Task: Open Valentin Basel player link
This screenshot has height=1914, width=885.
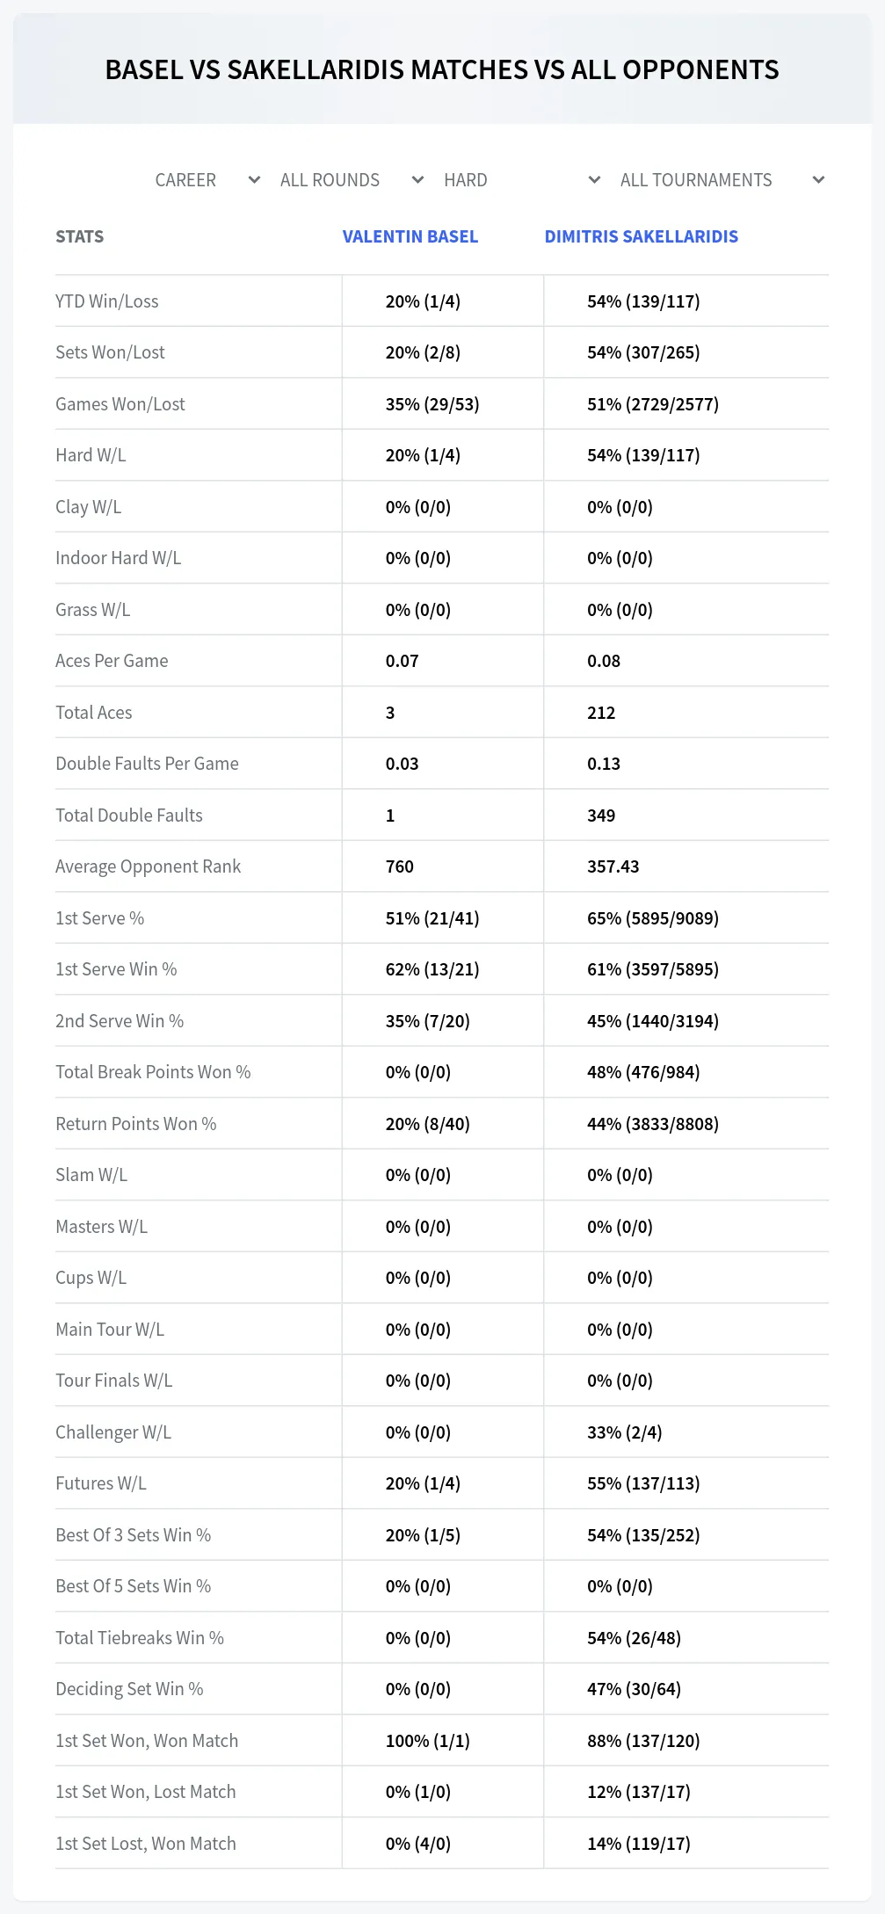Action: [410, 236]
